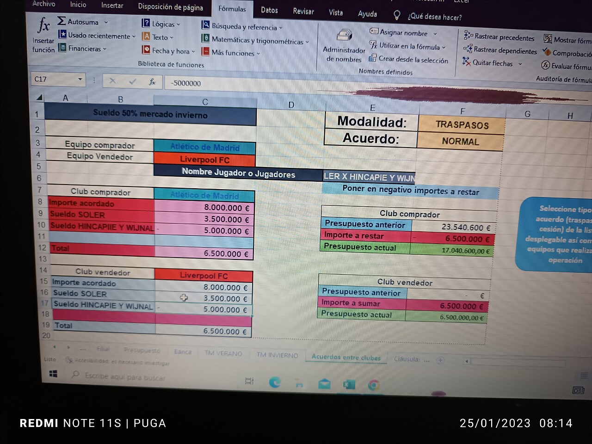
Task: Open Chrome from taskbar
Action: coord(374,385)
